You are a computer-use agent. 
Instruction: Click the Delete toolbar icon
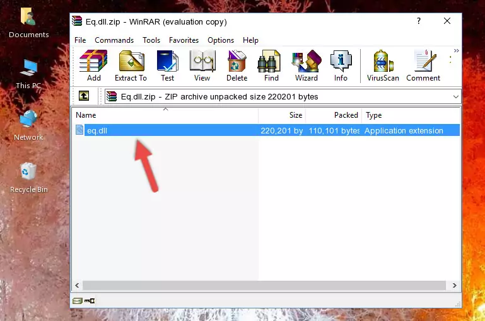(x=237, y=65)
